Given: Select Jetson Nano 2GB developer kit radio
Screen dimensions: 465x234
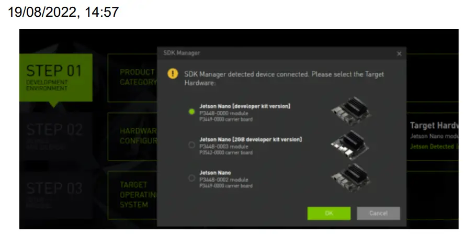Looking at the screenshot, I should (x=191, y=145).
